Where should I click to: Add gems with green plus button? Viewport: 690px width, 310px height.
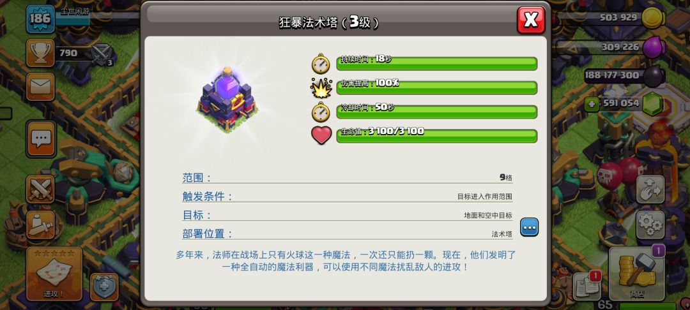pos(592,104)
